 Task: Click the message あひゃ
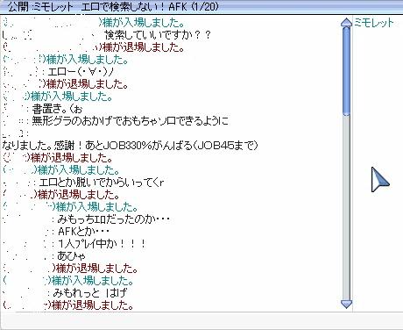(x=71, y=256)
